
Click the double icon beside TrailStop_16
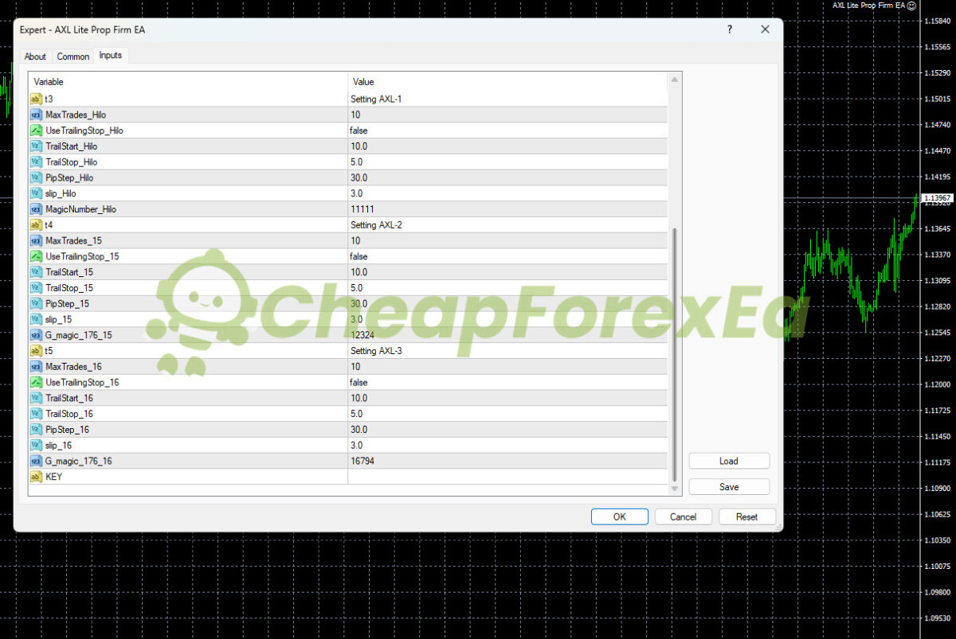[x=36, y=414]
